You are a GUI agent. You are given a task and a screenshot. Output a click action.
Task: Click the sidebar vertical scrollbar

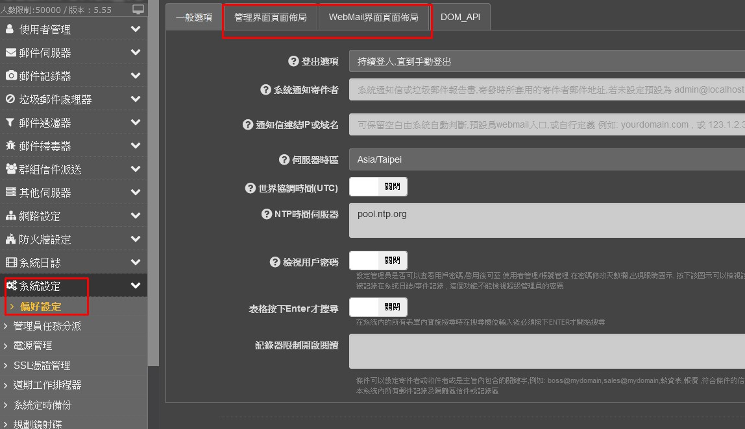[153, 194]
